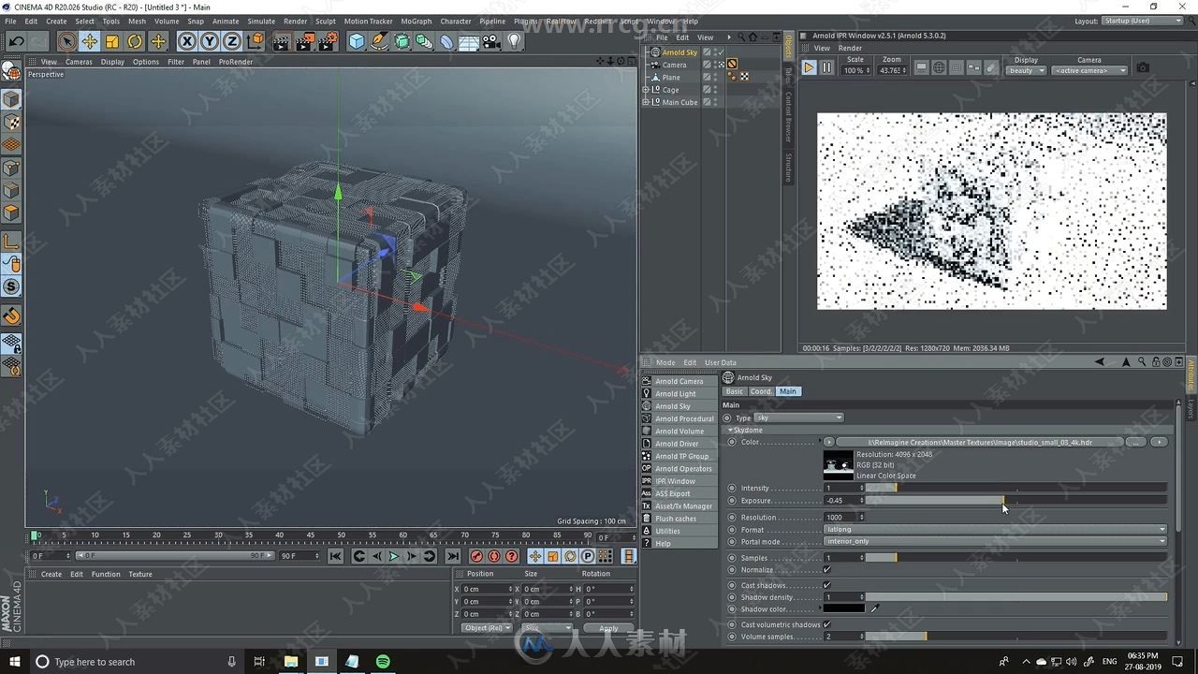Click the Coordinate System icon
This screenshot has width=1198, height=674.
tap(255, 41)
